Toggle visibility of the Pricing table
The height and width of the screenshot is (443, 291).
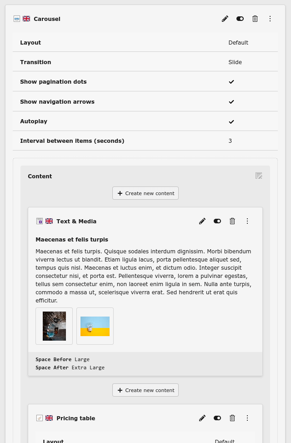tap(217, 418)
